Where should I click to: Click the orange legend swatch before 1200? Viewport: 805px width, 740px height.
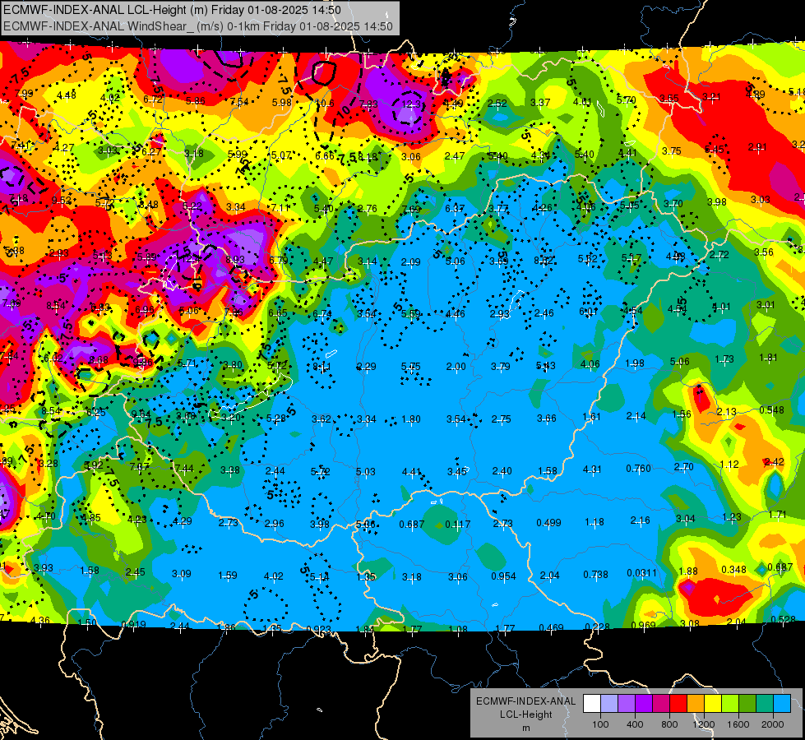click(695, 704)
